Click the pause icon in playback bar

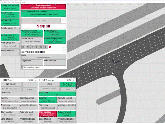(x=41, y=47)
